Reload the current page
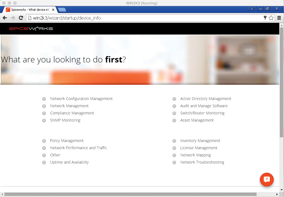 click(x=21, y=17)
